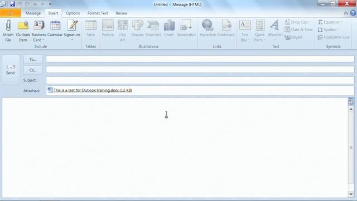
Task: Click the Hyperlink globe icon
Action: (208, 25)
